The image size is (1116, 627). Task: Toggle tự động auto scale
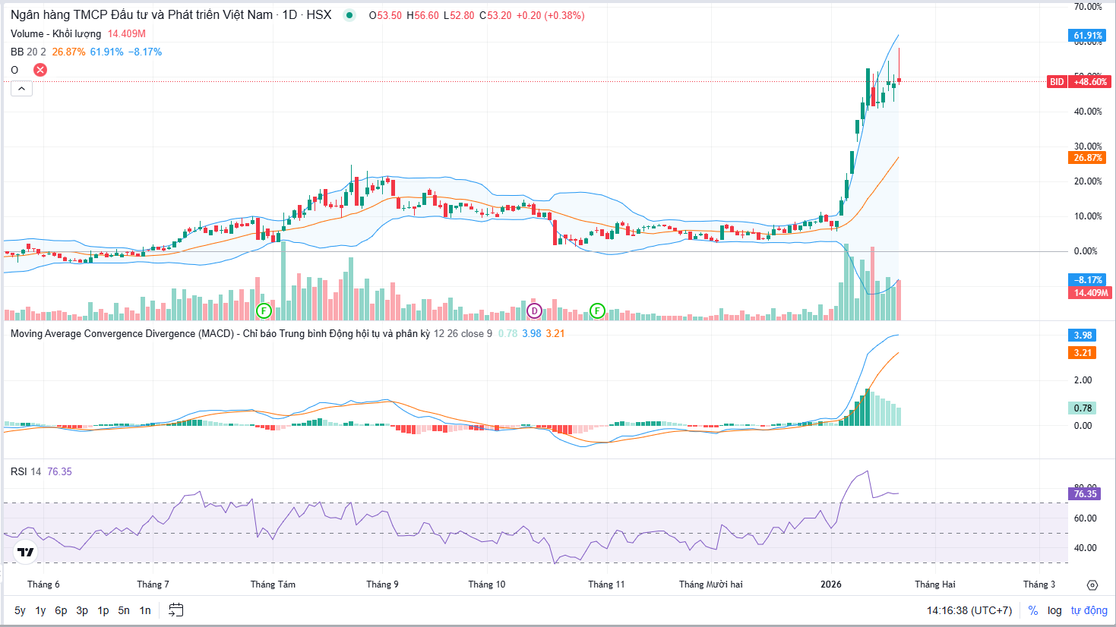tap(1089, 610)
